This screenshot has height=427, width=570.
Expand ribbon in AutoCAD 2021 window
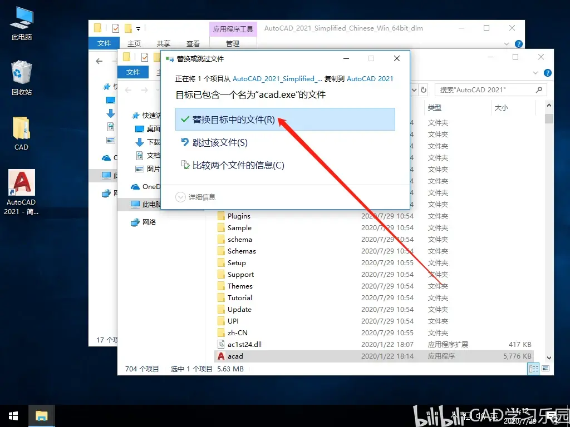(535, 73)
